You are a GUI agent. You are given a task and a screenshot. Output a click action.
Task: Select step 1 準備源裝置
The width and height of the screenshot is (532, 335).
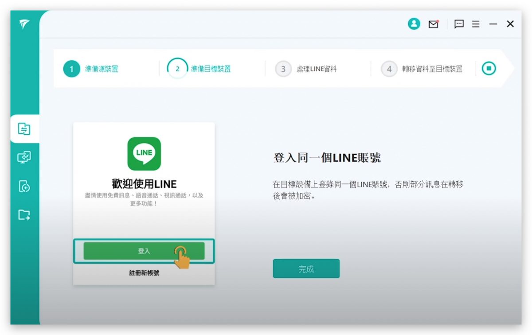(91, 69)
